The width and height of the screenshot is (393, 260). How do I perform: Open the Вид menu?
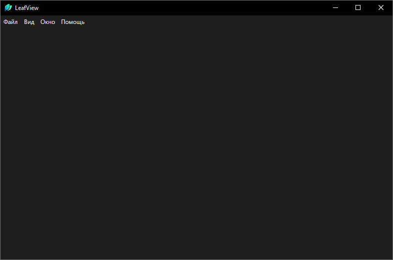point(29,22)
